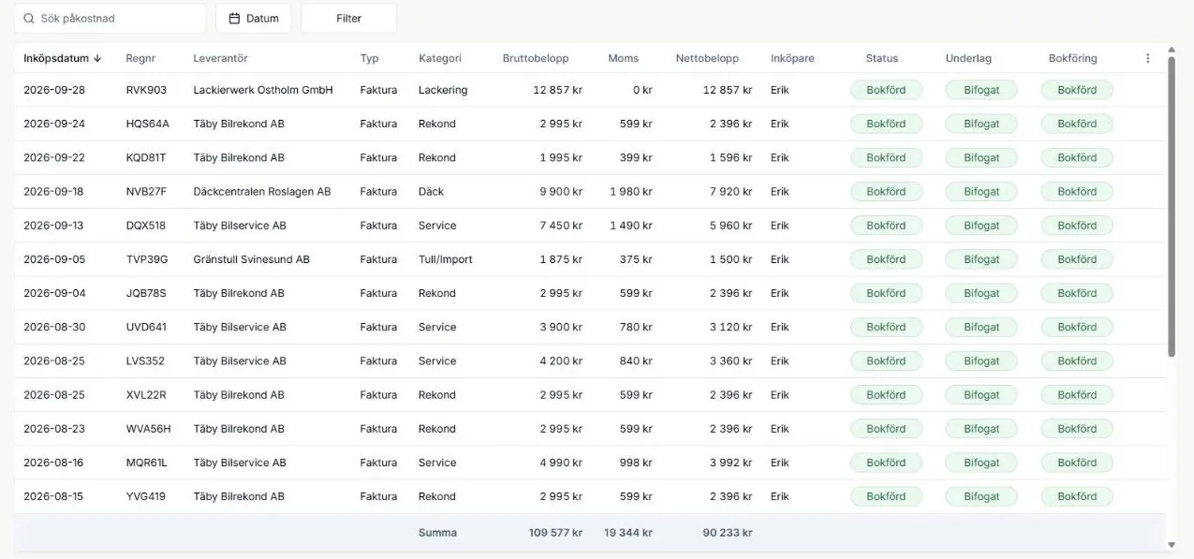Click the Status badge in the HQS64A row
1194x559 pixels.
[886, 124]
